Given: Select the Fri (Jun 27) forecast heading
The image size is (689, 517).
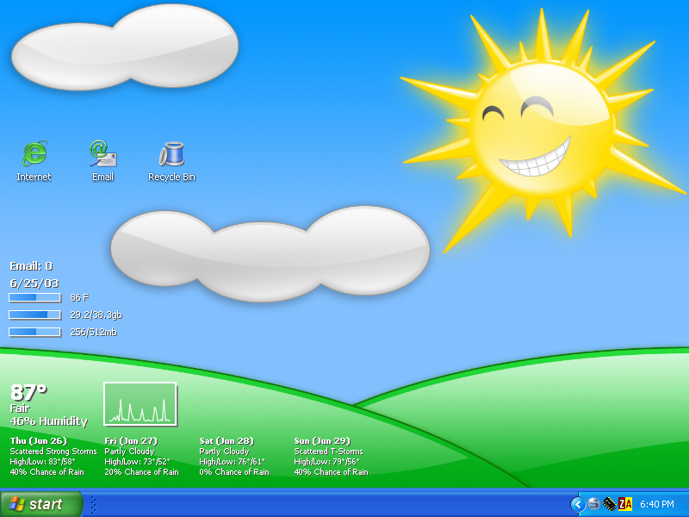Looking at the screenshot, I should pyautogui.click(x=131, y=441).
